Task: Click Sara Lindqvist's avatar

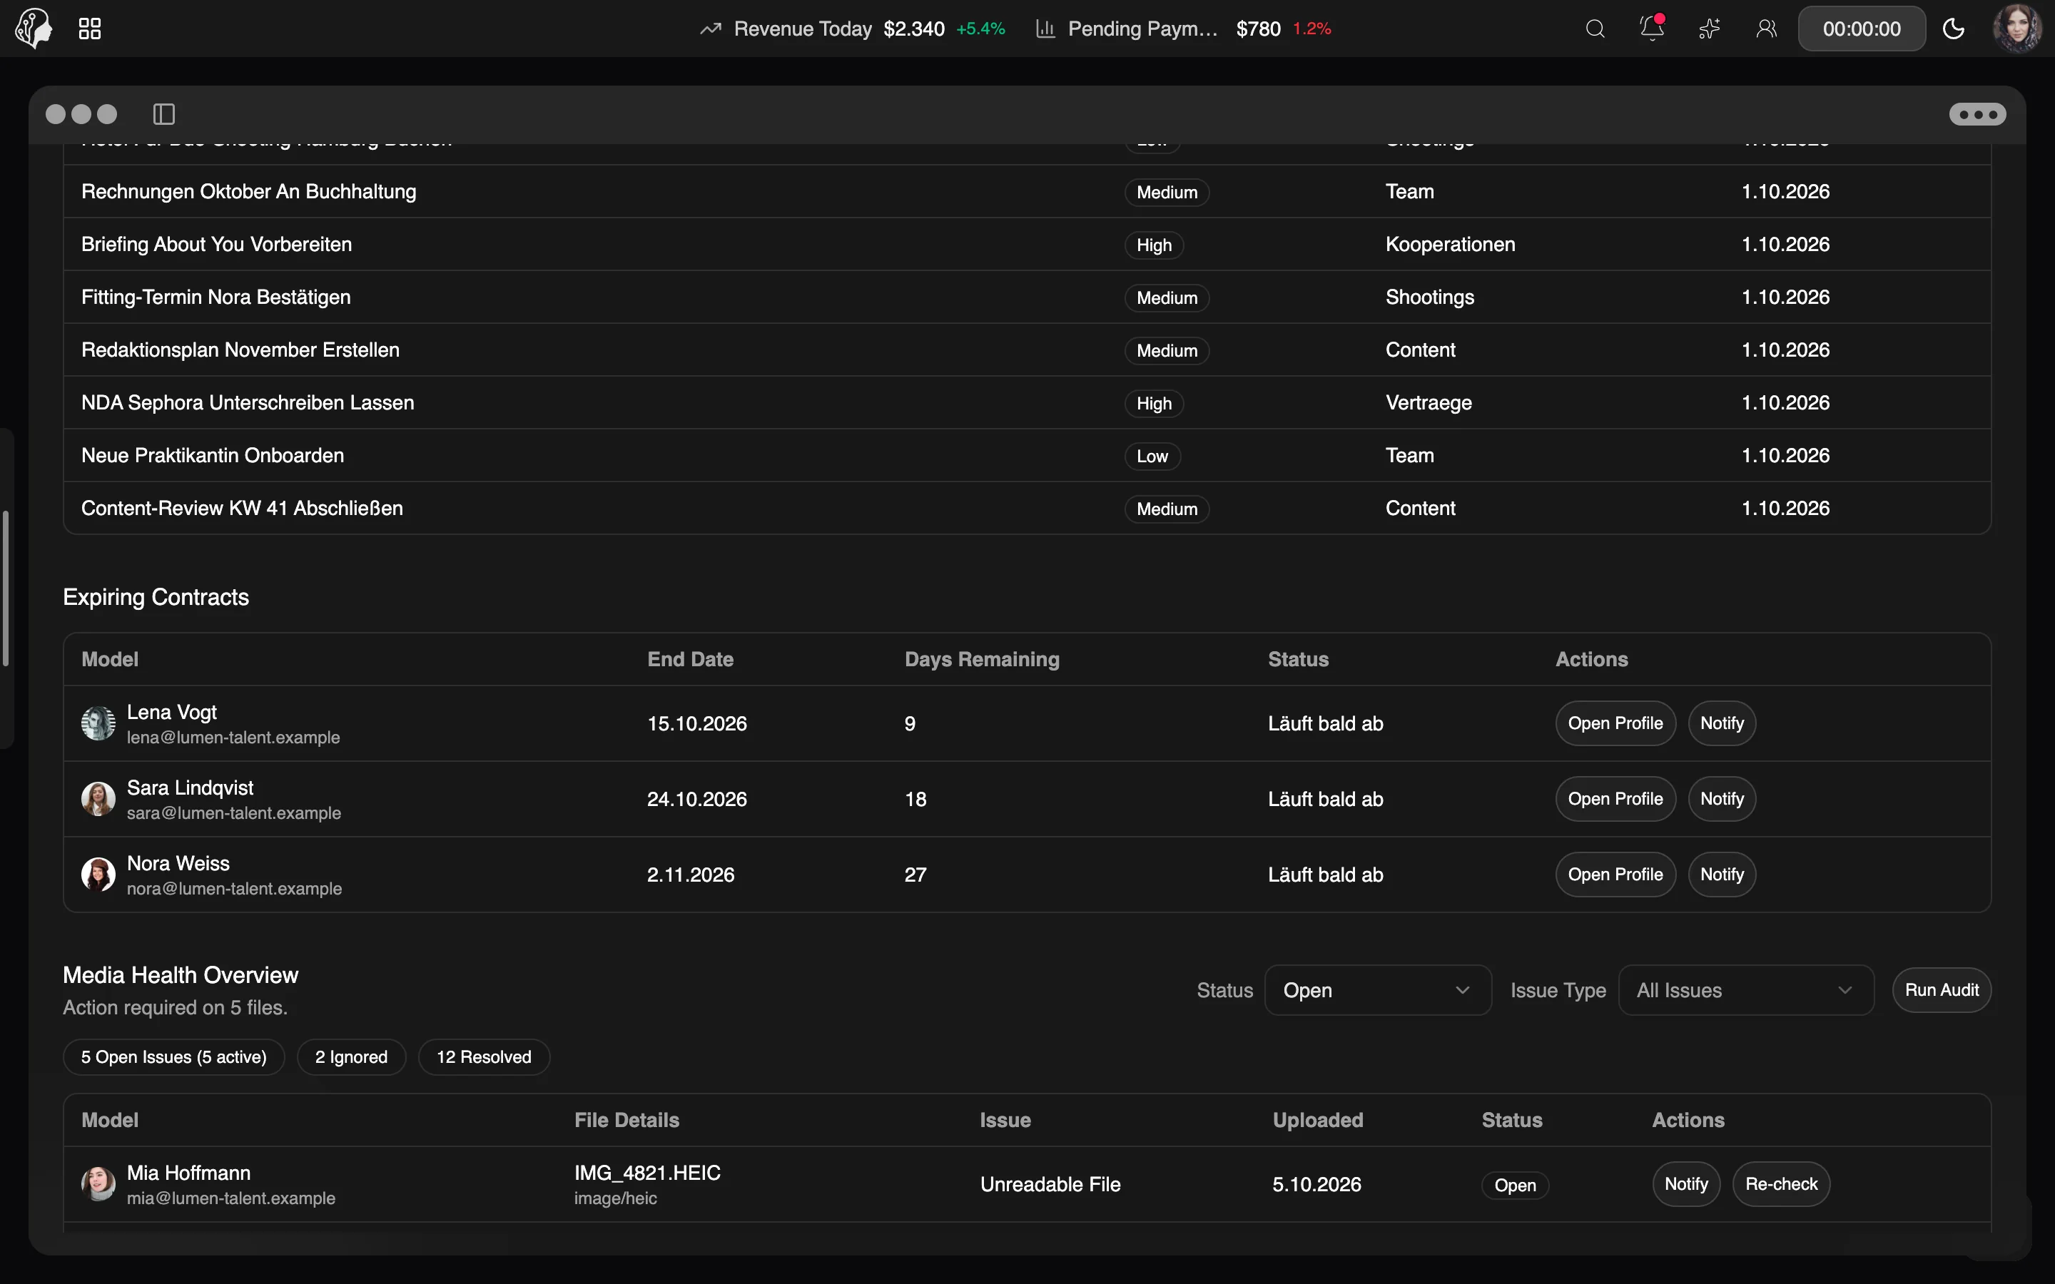Action: [x=98, y=799]
